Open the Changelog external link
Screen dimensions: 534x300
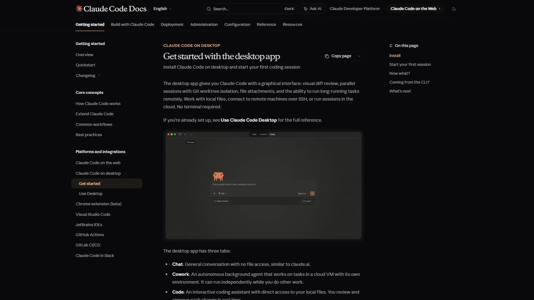tap(88, 76)
